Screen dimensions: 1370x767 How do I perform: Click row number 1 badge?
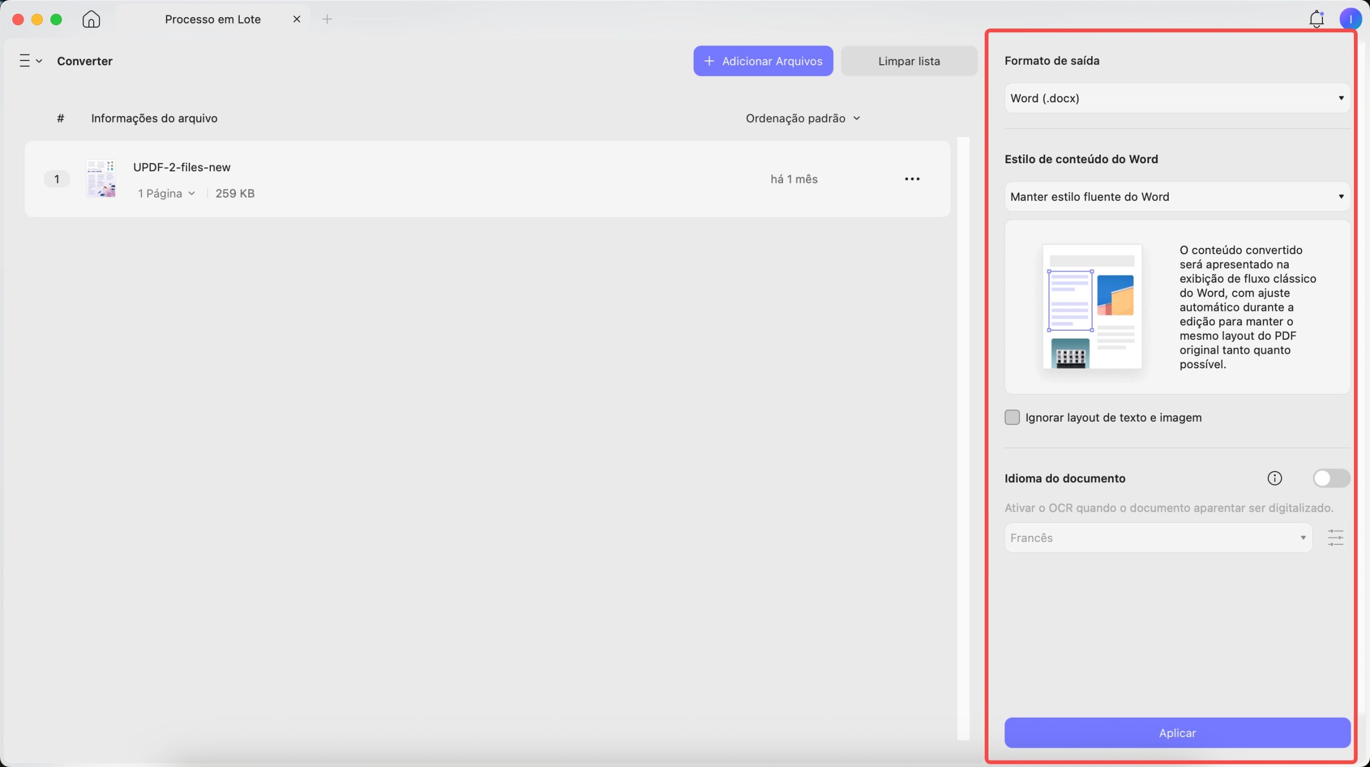pyautogui.click(x=57, y=179)
